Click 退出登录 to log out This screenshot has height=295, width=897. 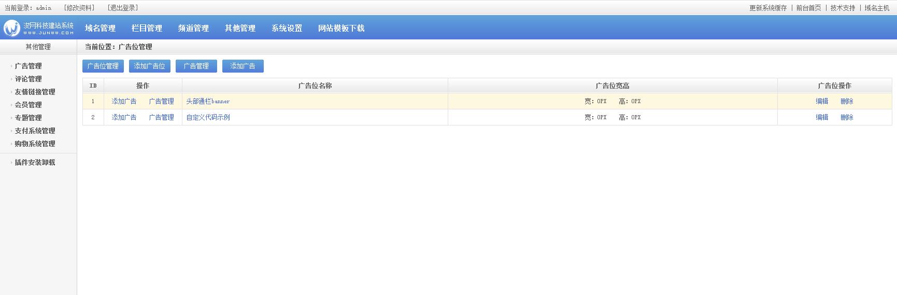point(123,8)
